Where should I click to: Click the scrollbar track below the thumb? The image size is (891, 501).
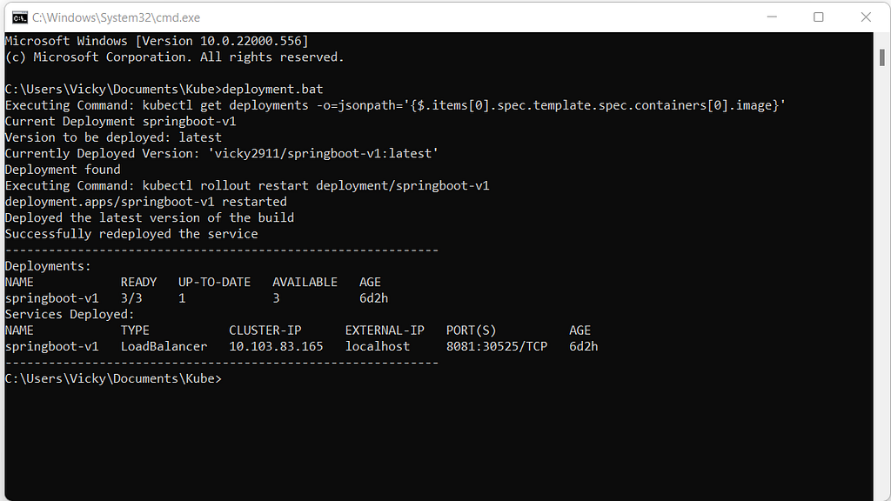(882, 284)
